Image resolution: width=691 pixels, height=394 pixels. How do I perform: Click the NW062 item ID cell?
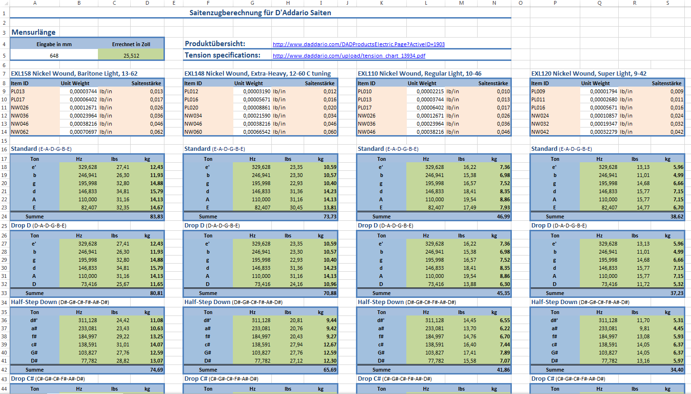tap(35, 132)
